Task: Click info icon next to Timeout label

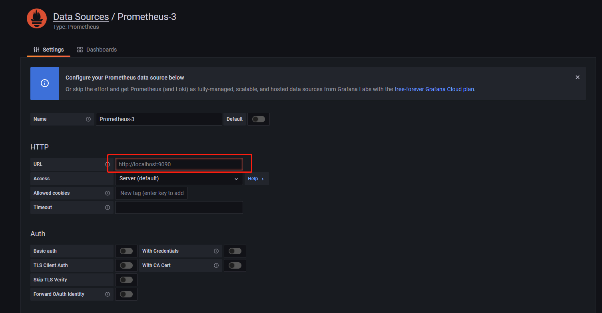Action: point(108,207)
